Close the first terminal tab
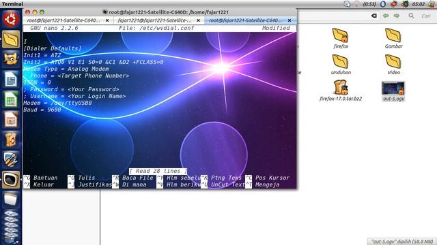This screenshot has width=437, height=245. coord(107,20)
